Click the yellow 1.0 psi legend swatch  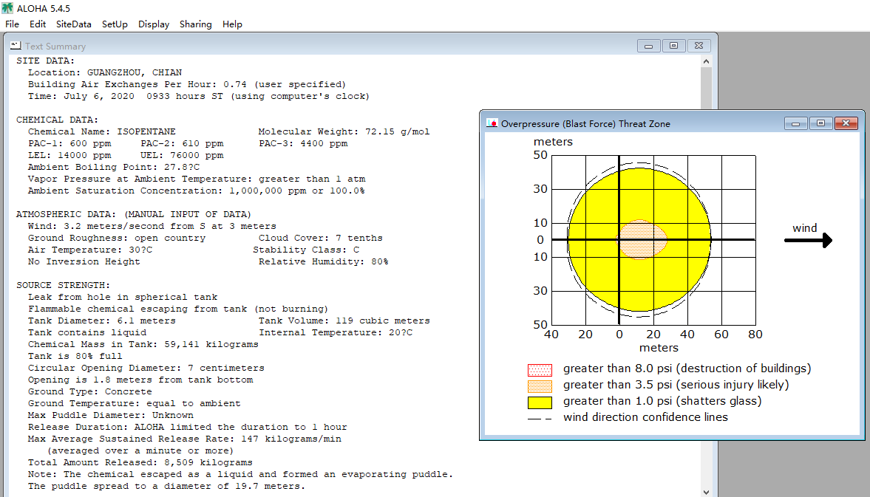(540, 402)
